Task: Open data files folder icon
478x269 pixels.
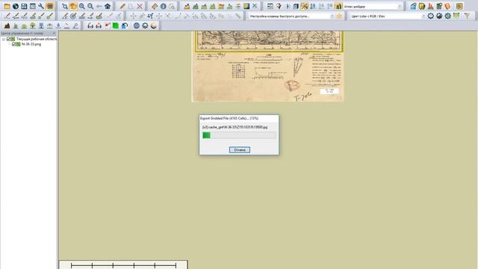Action: [x=7, y=6]
